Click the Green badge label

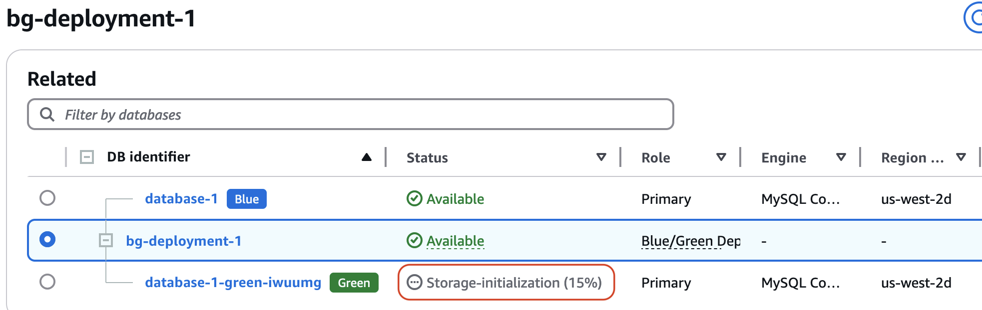[x=354, y=283]
